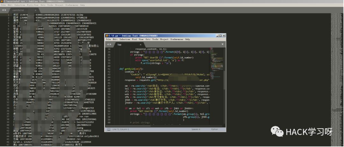
Task: Click previous tab arrow in 3.py window
Action: [x=107, y=45]
